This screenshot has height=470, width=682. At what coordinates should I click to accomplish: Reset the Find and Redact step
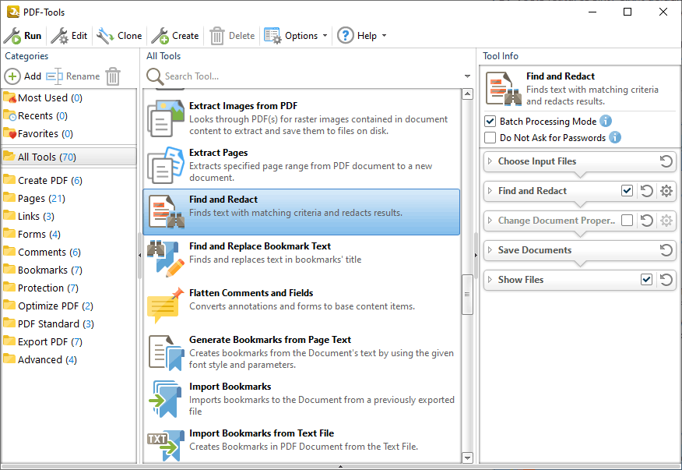[647, 191]
